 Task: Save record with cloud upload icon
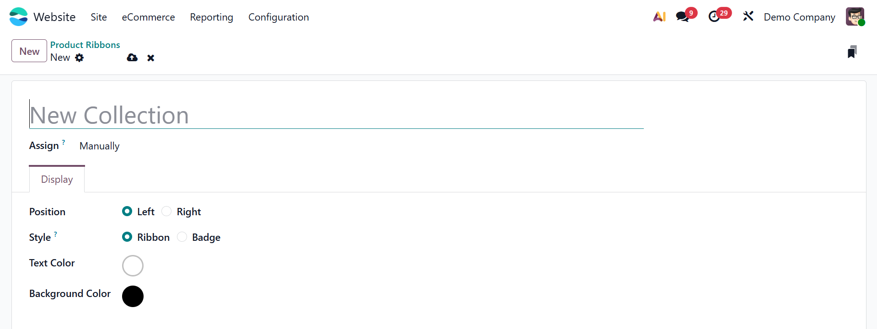(132, 58)
